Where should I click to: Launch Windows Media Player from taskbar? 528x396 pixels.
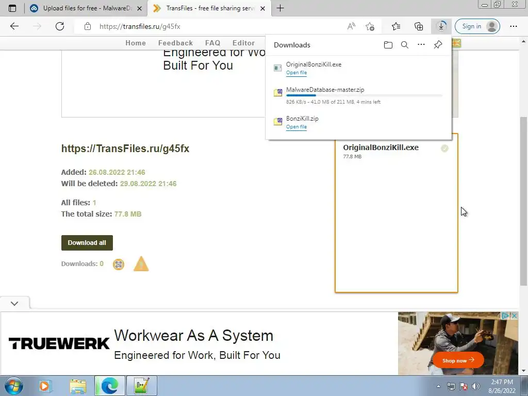(45, 386)
